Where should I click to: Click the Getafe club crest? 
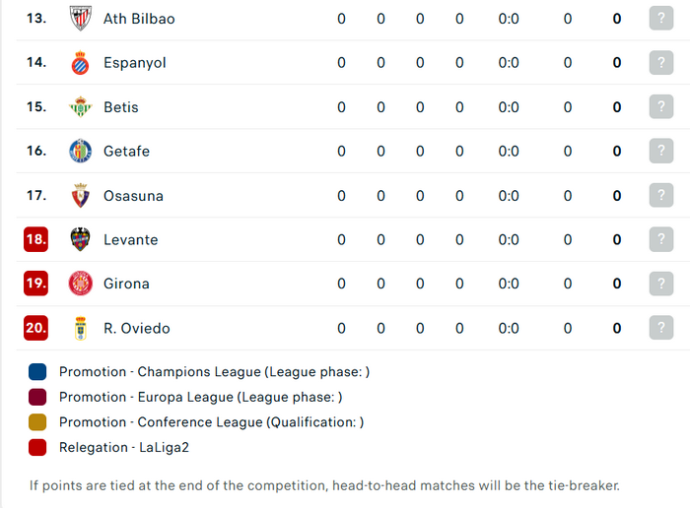(81, 151)
